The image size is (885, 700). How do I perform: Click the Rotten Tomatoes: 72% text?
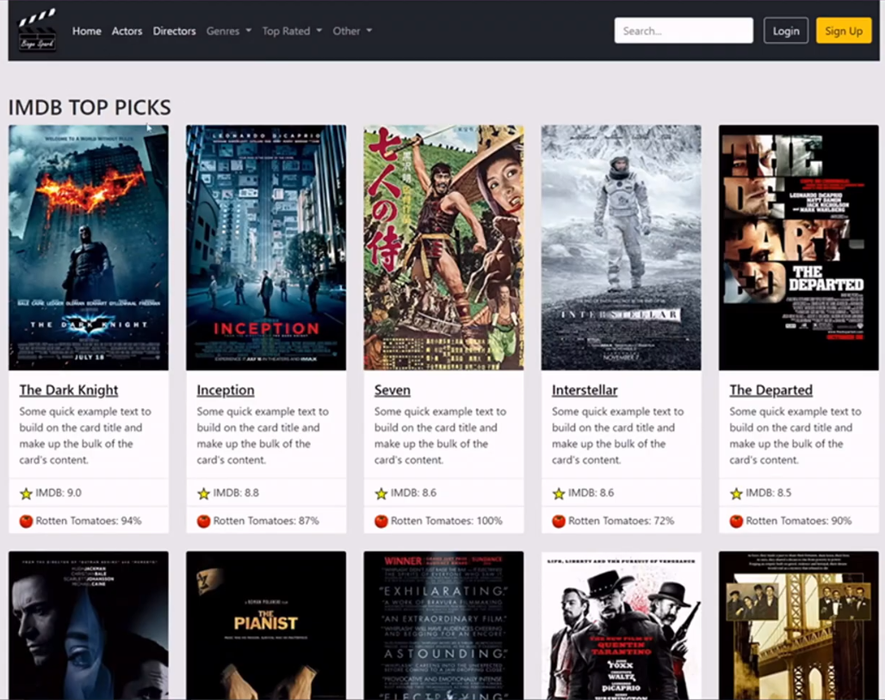(x=621, y=521)
